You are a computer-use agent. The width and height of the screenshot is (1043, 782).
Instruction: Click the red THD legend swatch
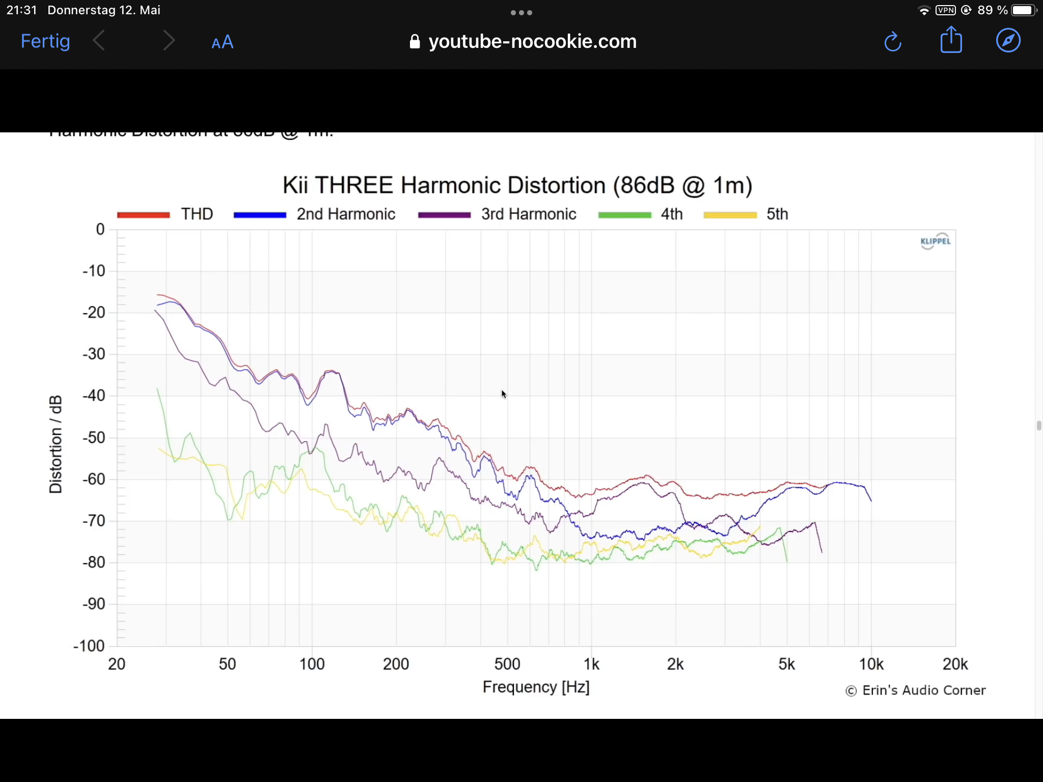coord(144,215)
